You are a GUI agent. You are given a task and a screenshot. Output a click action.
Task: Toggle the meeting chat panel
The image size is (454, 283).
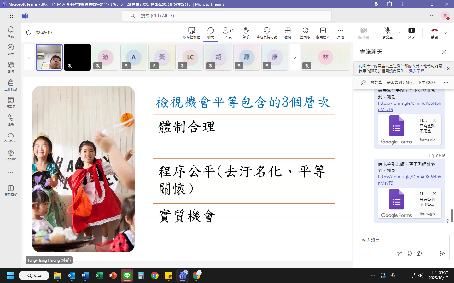tap(211, 32)
